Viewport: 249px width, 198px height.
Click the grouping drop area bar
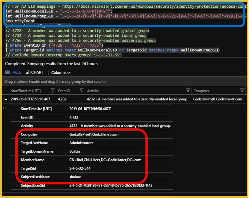[124, 81]
